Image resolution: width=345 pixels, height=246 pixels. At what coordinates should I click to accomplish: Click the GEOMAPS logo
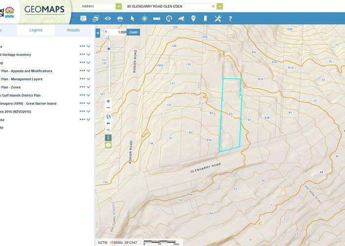[44, 9]
